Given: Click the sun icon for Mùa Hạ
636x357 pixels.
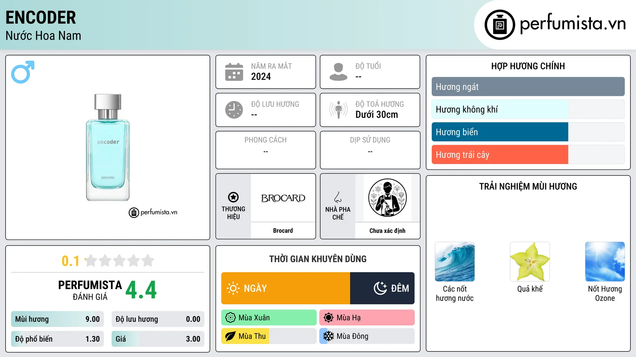Looking at the screenshot, I should 328,318.
